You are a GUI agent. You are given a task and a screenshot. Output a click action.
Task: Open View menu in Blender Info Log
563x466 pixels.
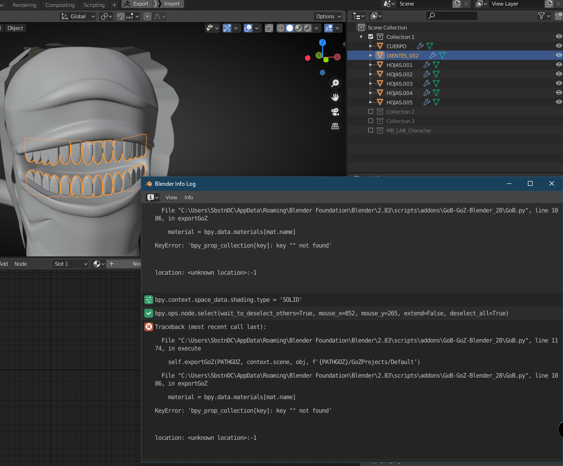171,197
